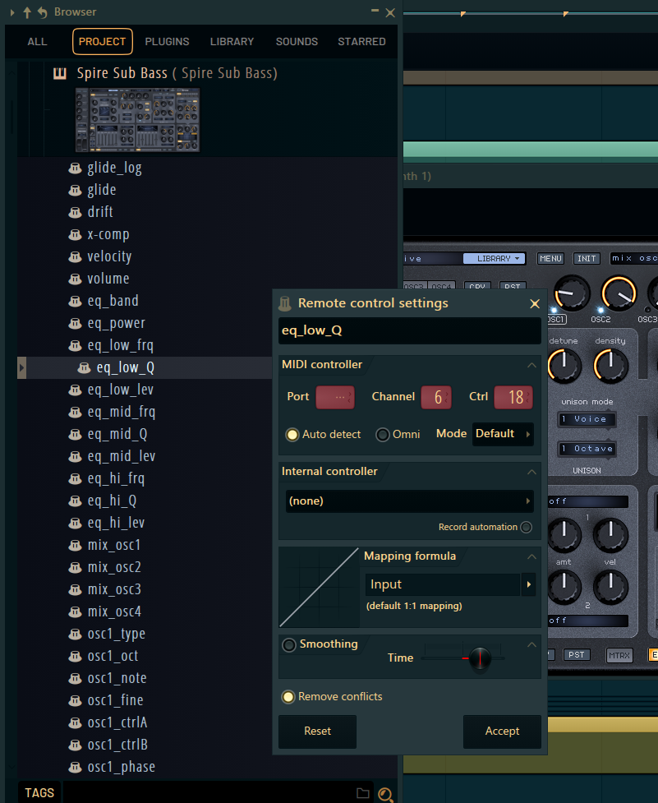Click the osc1_type knob icon
This screenshot has width=658, height=803.
(x=76, y=634)
